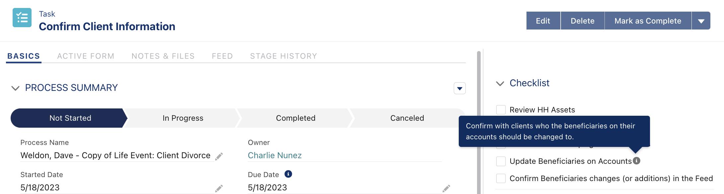The image size is (724, 194).
Task: Click pencil icon beside Started Date
Action: [x=219, y=188]
